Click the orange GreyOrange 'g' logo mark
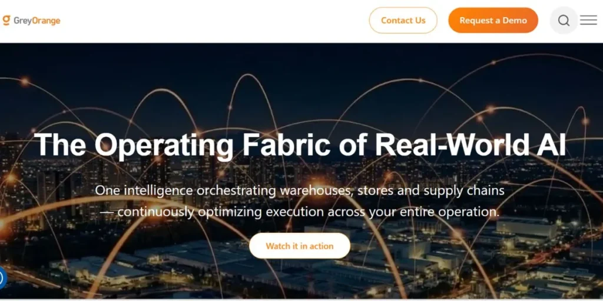 pos(6,21)
